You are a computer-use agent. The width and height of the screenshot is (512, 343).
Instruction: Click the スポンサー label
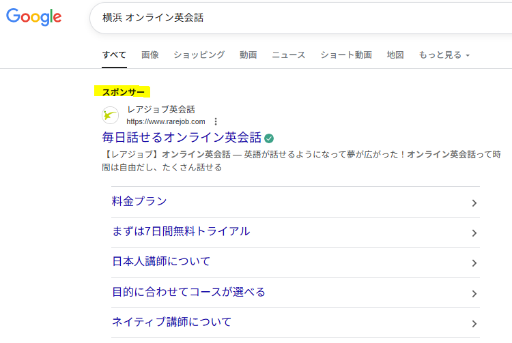point(123,92)
